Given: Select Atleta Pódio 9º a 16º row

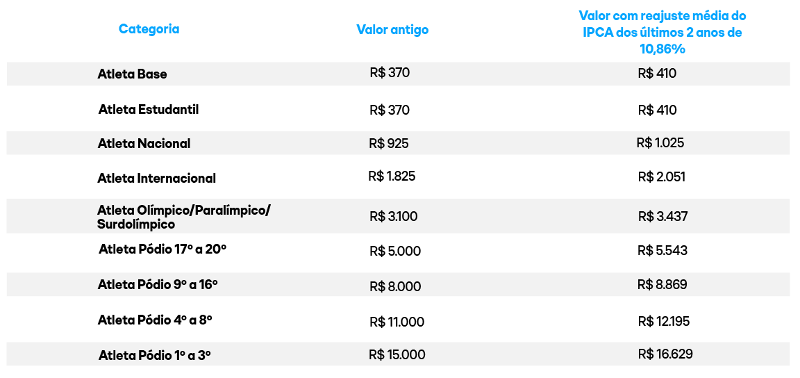Looking at the screenshot, I should click(x=158, y=284).
